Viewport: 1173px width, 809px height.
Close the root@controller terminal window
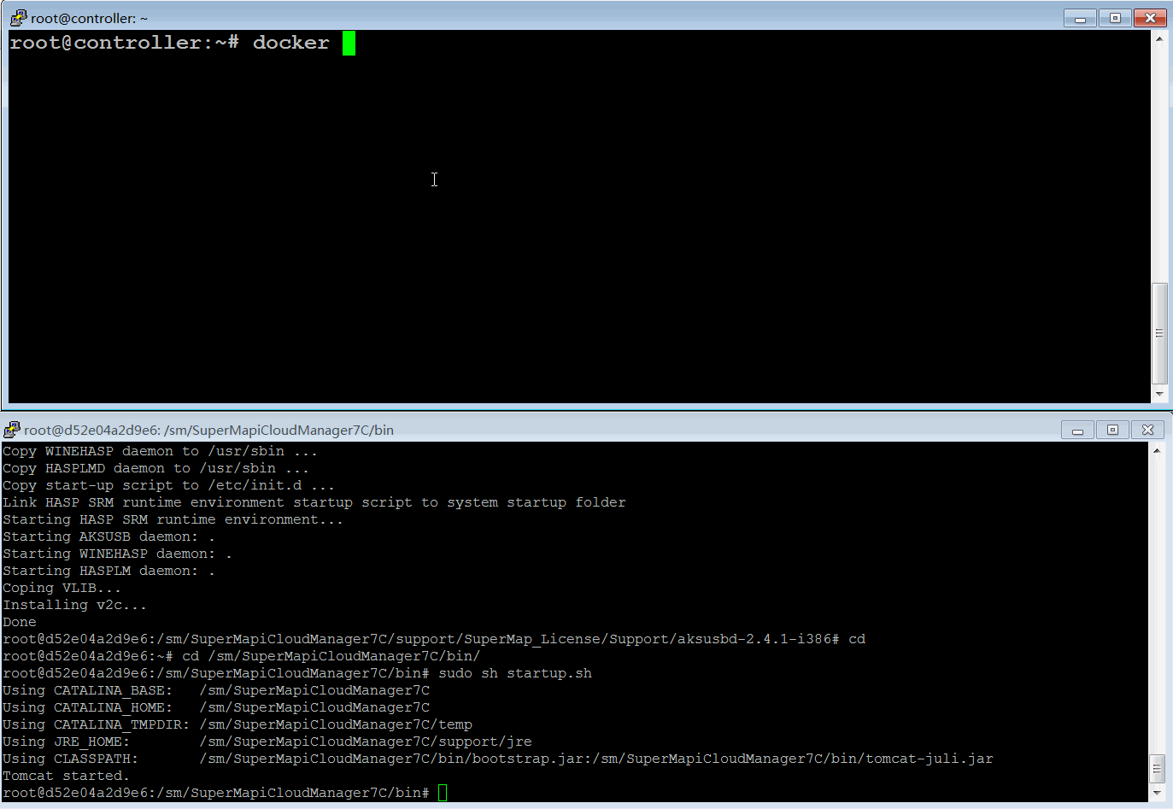(1150, 18)
